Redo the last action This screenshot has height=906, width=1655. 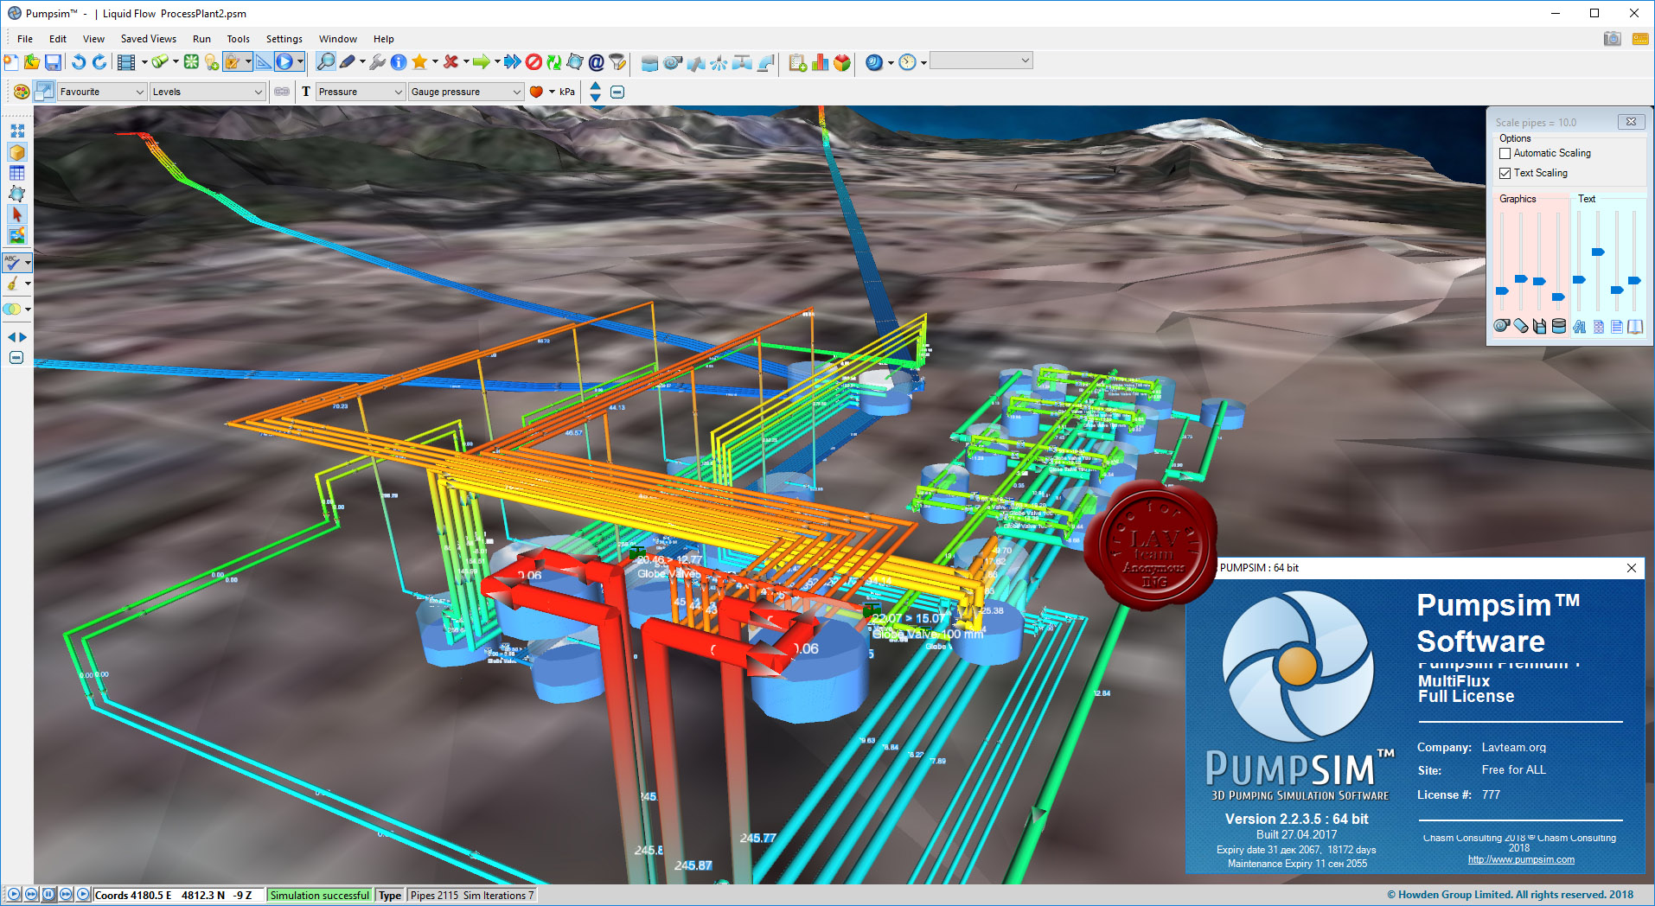click(x=99, y=62)
